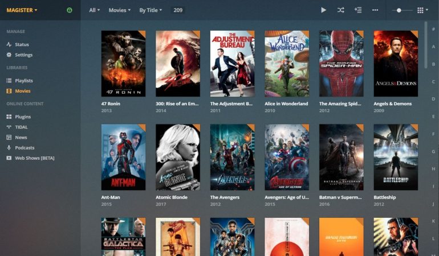439x256 pixels.
Task: Expand the MAGISTER server dropdown
Action: click(22, 10)
